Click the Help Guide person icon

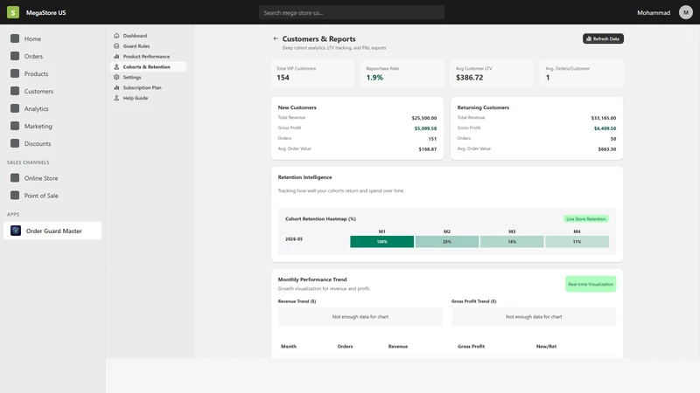point(116,98)
